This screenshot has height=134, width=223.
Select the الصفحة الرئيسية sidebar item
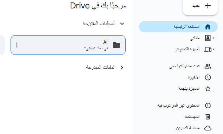[x=178, y=27]
